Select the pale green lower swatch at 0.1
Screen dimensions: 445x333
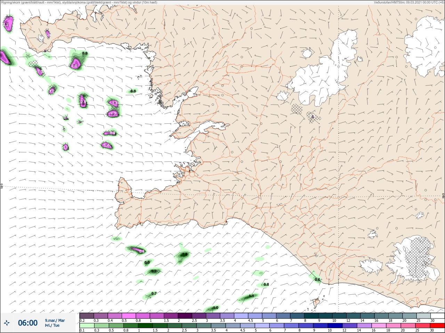(87, 326)
